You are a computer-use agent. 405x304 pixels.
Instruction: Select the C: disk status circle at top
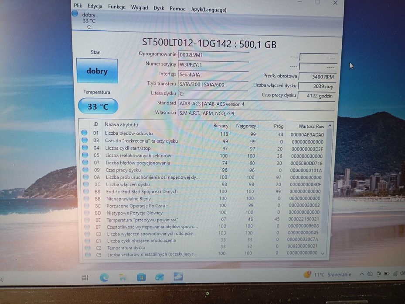tap(75, 13)
